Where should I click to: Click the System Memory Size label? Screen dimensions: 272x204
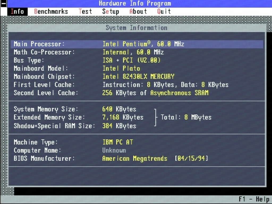(46, 109)
